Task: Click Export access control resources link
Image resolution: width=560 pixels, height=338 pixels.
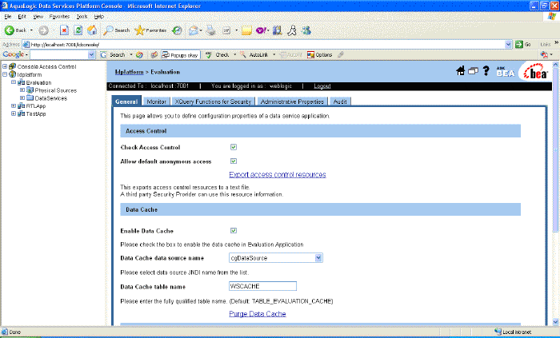Action: (278, 175)
